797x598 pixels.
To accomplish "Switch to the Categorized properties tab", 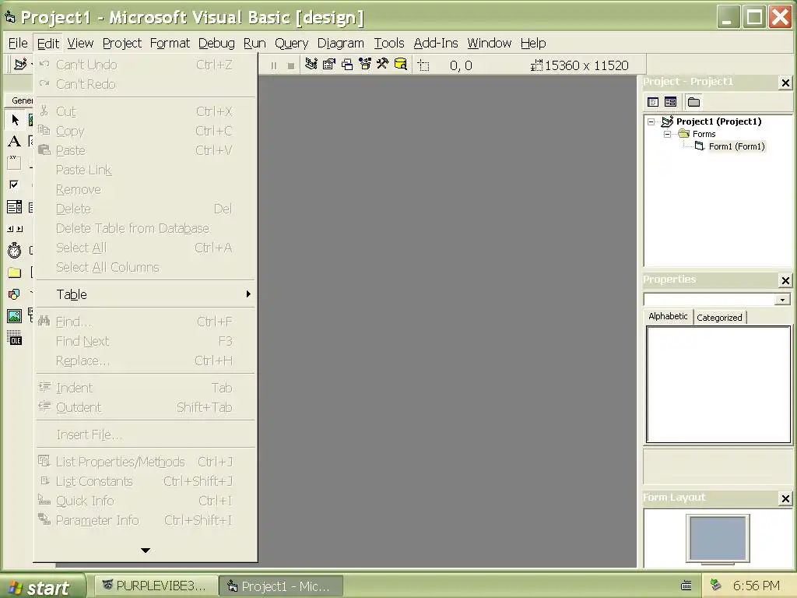I will click(x=719, y=318).
